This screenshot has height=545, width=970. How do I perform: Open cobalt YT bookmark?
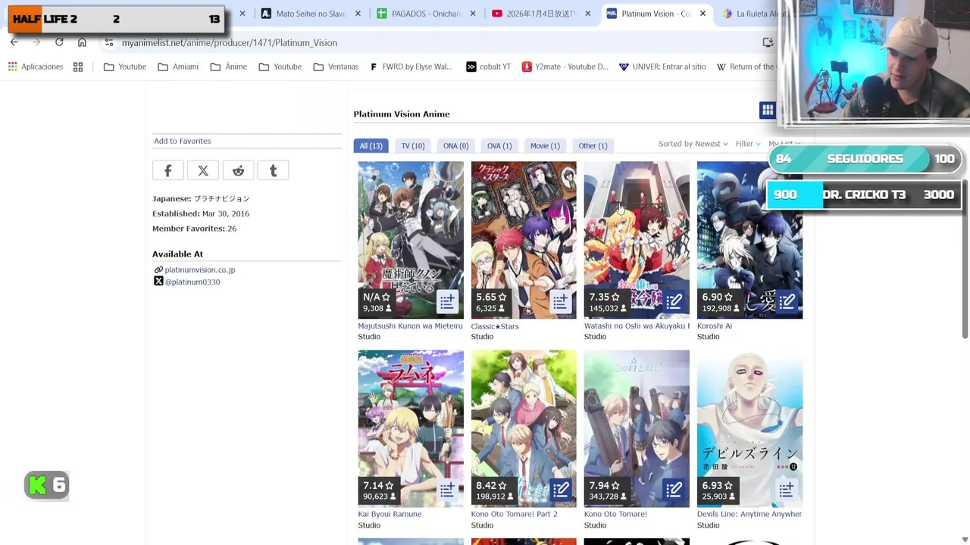click(488, 67)
